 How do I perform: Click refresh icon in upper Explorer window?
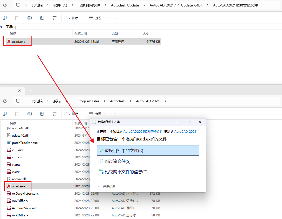[x=5, y=5]
